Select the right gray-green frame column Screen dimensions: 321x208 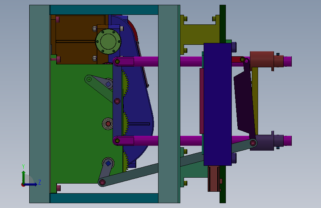[x=169, y=104]
